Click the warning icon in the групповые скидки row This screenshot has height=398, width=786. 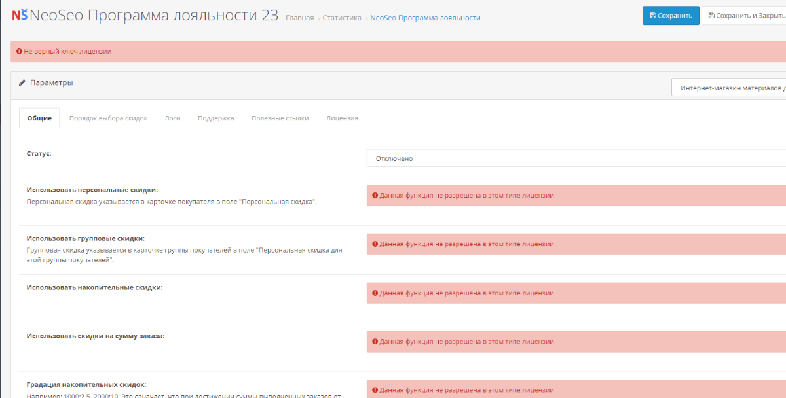click(375, 244)
